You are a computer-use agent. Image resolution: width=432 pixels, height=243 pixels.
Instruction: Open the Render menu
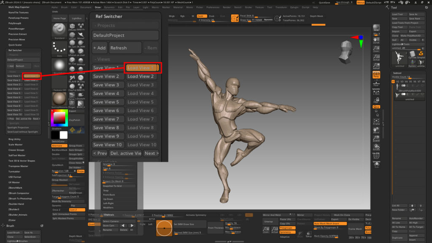click(x=226, y=7)
